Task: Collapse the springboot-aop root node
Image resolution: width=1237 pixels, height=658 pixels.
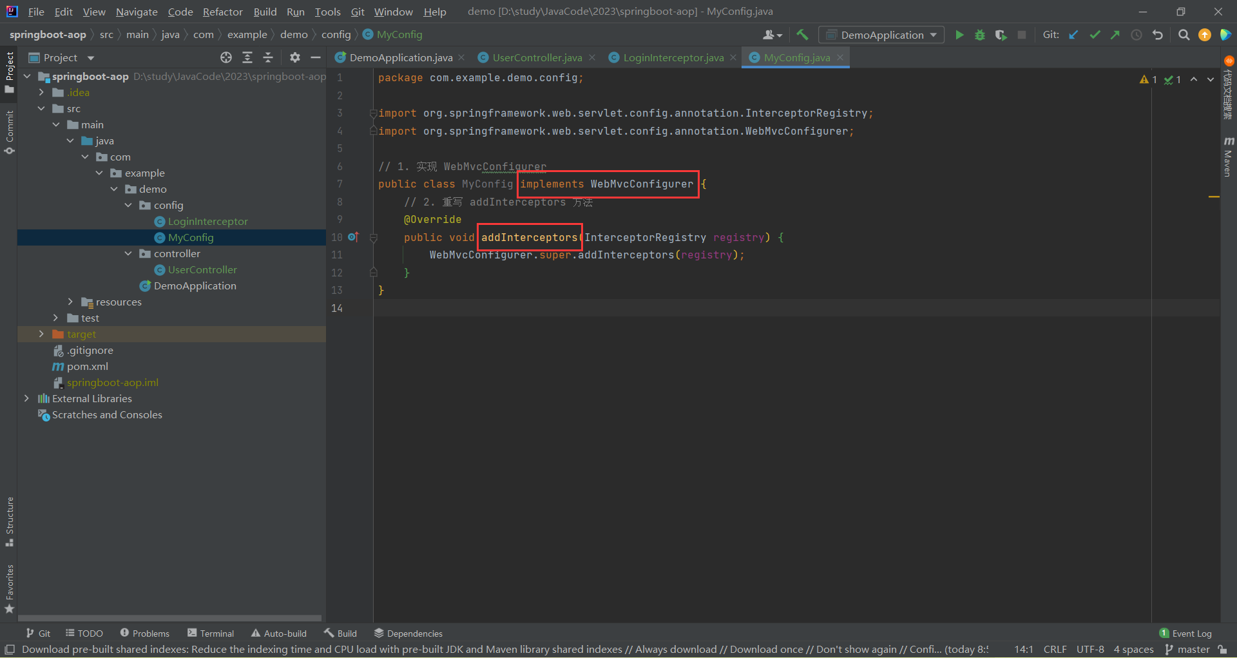Action: click(27, 76)
